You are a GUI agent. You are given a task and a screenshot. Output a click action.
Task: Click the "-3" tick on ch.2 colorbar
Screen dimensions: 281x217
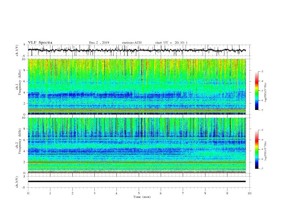coord(262,130)
